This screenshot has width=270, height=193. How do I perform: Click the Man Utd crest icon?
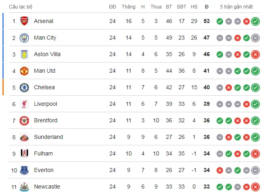coord(25,71)
